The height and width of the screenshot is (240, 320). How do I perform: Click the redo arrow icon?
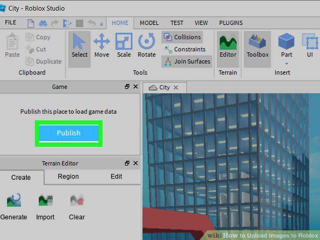pyautogui.click(x=55, y=23)
